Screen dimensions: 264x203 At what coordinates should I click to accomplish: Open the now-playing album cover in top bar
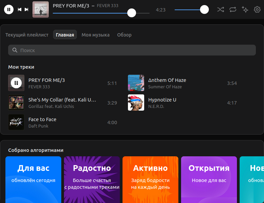[x=41, y=9]
